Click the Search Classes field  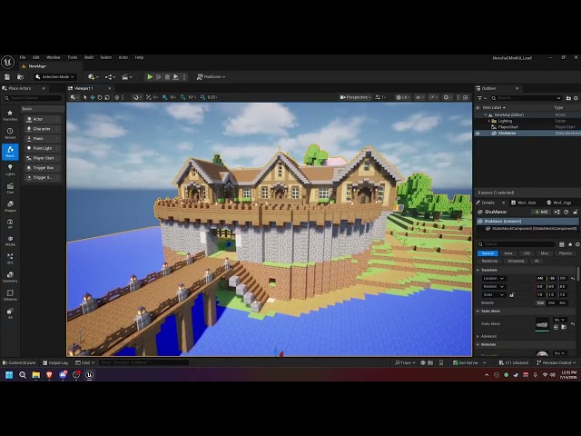pyautogui.click(x=33, y=98)
